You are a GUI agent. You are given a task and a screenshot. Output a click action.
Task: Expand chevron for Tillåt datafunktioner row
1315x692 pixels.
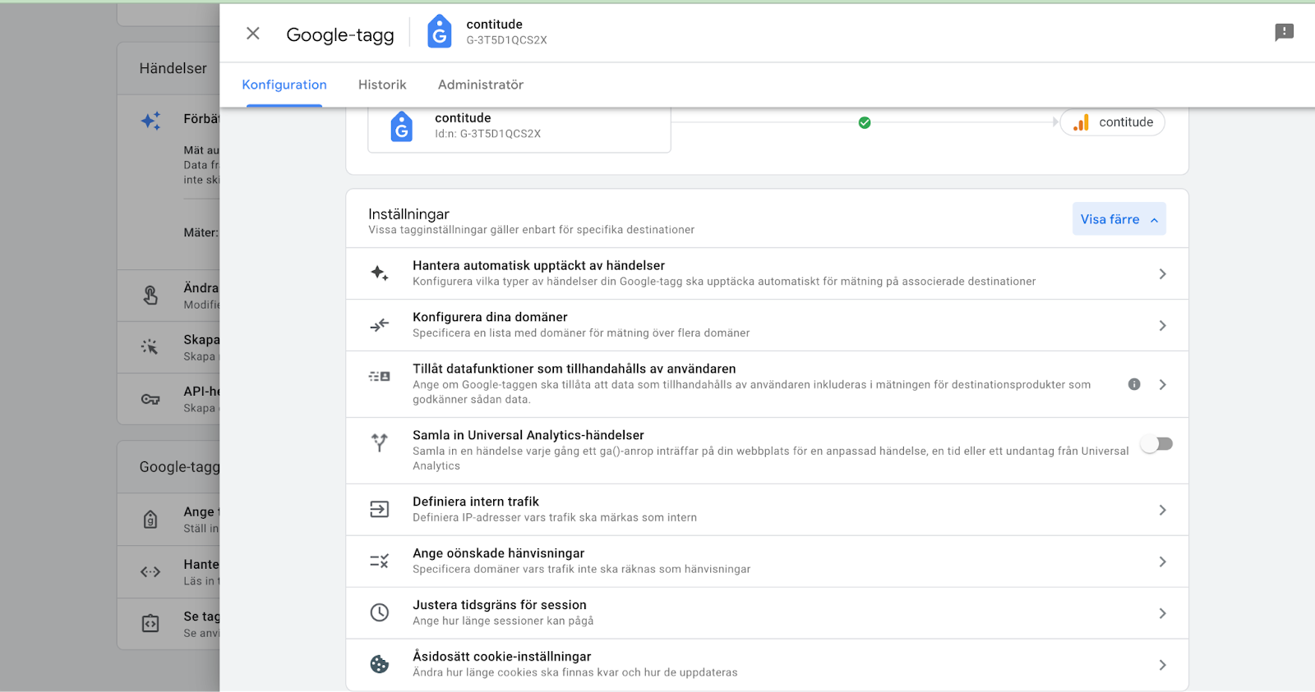point(1162,384)
